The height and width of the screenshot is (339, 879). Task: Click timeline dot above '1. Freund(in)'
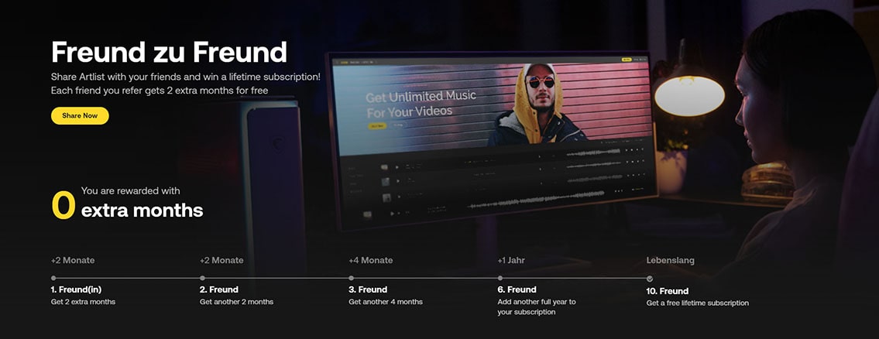pyautogui.click(x=53, y=278)
